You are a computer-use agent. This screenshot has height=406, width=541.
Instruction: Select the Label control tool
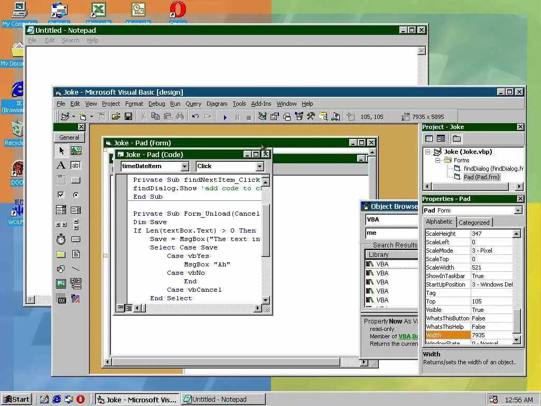(x=61, y=165)
